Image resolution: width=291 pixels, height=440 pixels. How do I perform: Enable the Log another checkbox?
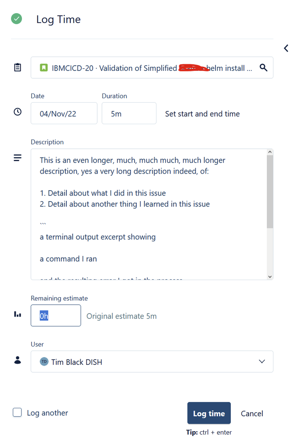pos(18,413)
